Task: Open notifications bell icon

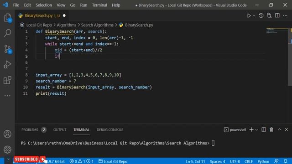Action: (286, 161)
